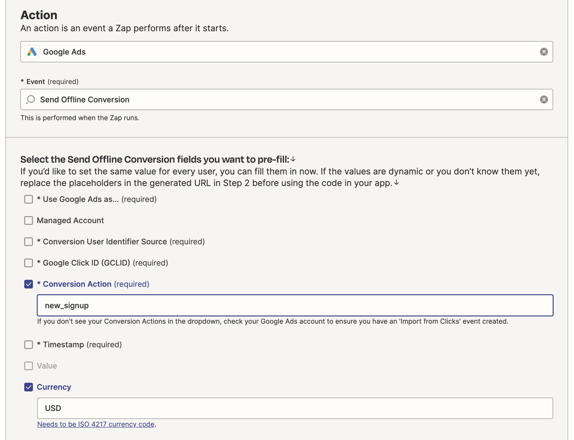The height and width of the screenshot is (440, 574).
Task: Check the Managed Account checkbox
Action: (x=28, y=220)
